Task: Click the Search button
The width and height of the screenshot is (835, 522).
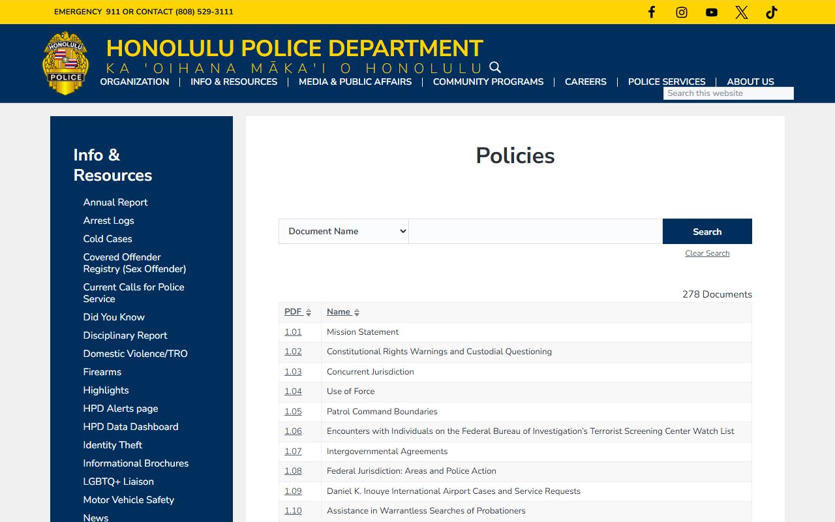Action: pyautogui.click(x=707, y=232)
